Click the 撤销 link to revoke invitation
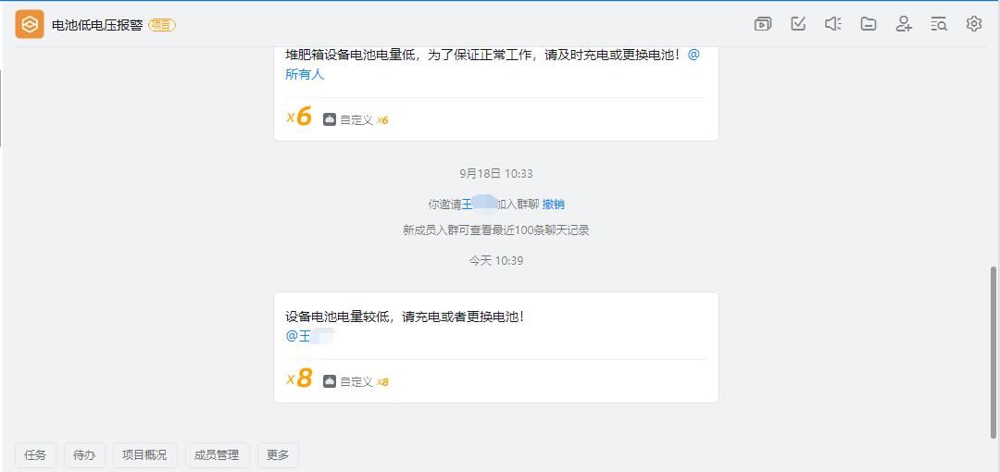Viewport: 1000px width, 472px height. 554,205
